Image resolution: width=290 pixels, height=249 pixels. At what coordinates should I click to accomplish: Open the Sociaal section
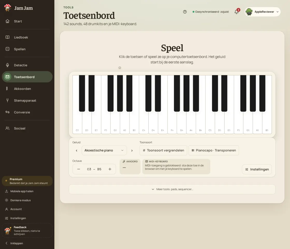tap(27, 128)
